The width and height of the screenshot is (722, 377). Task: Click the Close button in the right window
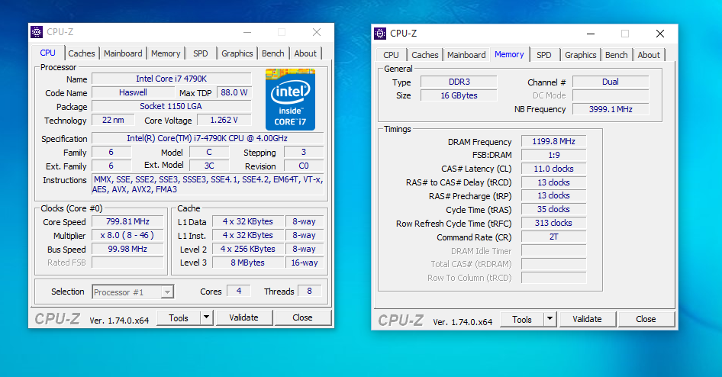646,319
